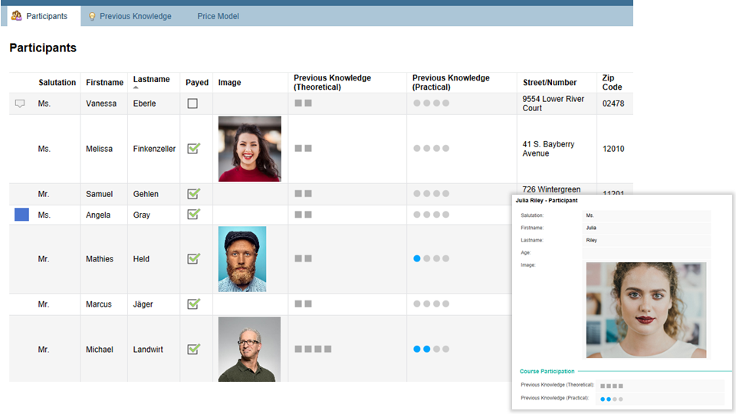Toggle Payed checkbox for Marcus Jäger
The image size is (736, 414).
click(x=193, y=304)
